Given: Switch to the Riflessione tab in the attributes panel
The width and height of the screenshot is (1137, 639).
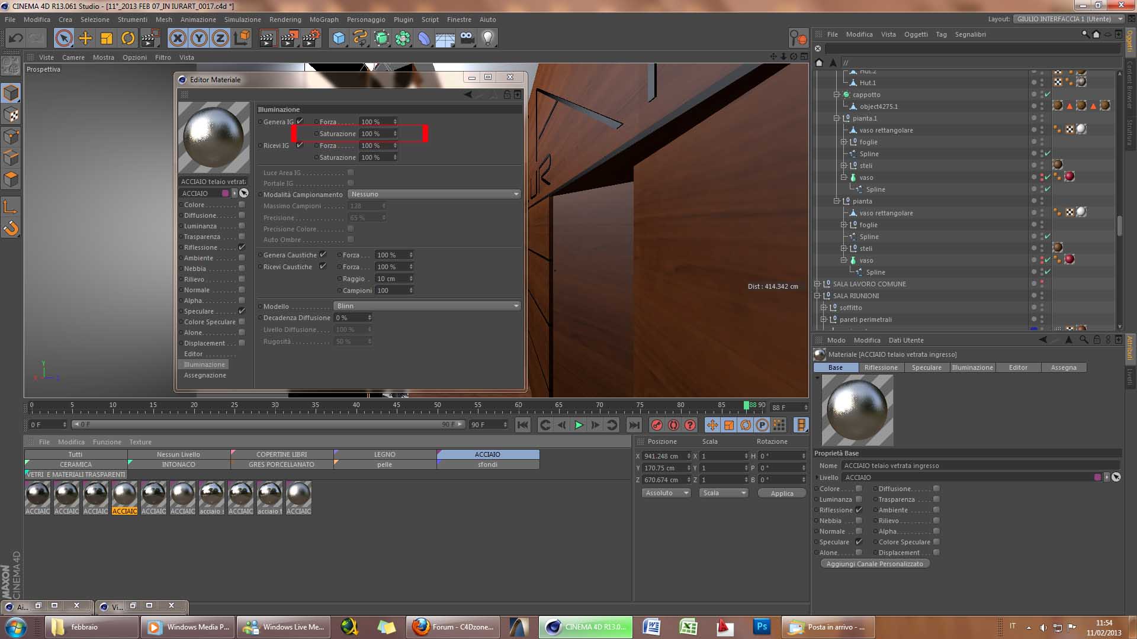Looking at the screenshot, I should point(881,367).
